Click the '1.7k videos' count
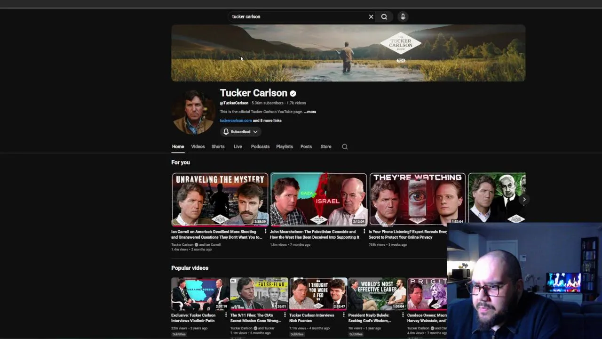Image resolution: width=602 pixels, height=339 pixels. pyautogui.click(x=296, y=103)
